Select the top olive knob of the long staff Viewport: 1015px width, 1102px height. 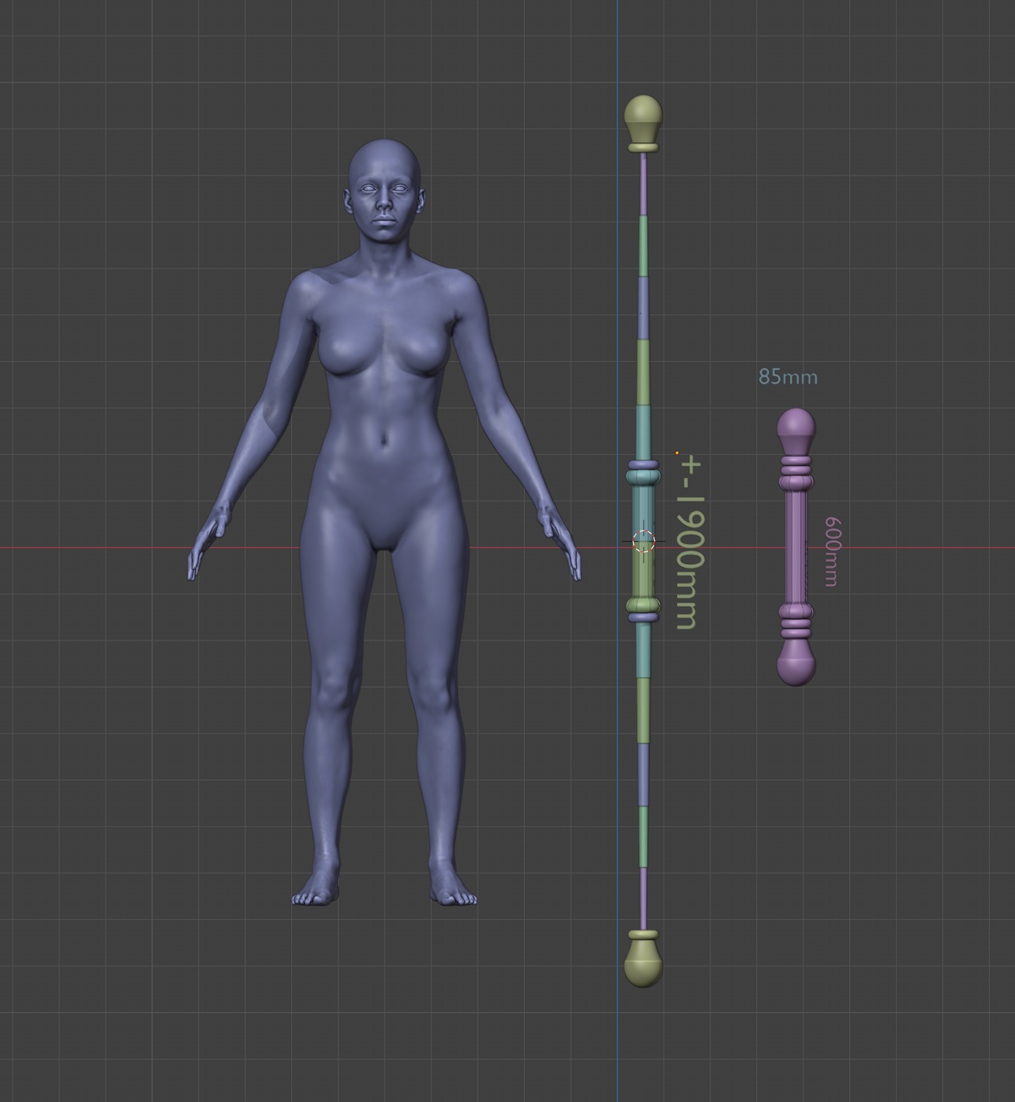tap(643, 123)
